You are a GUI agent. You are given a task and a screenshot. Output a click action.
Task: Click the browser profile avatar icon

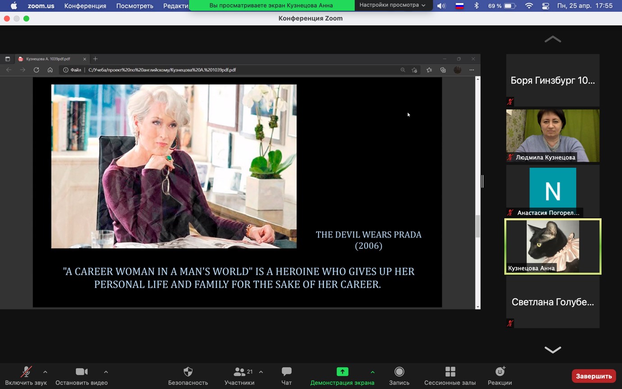click(x=457, y=70)
